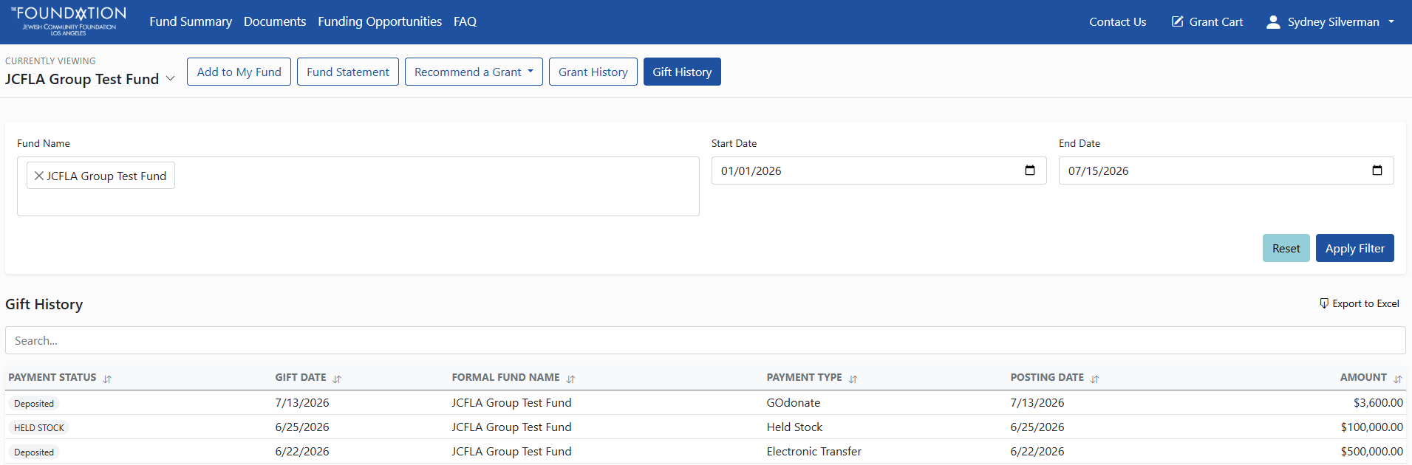The width and height of the screenshot is (1412, 465).
Task: Click the Gift History section heading
Action: pos(44,304)
